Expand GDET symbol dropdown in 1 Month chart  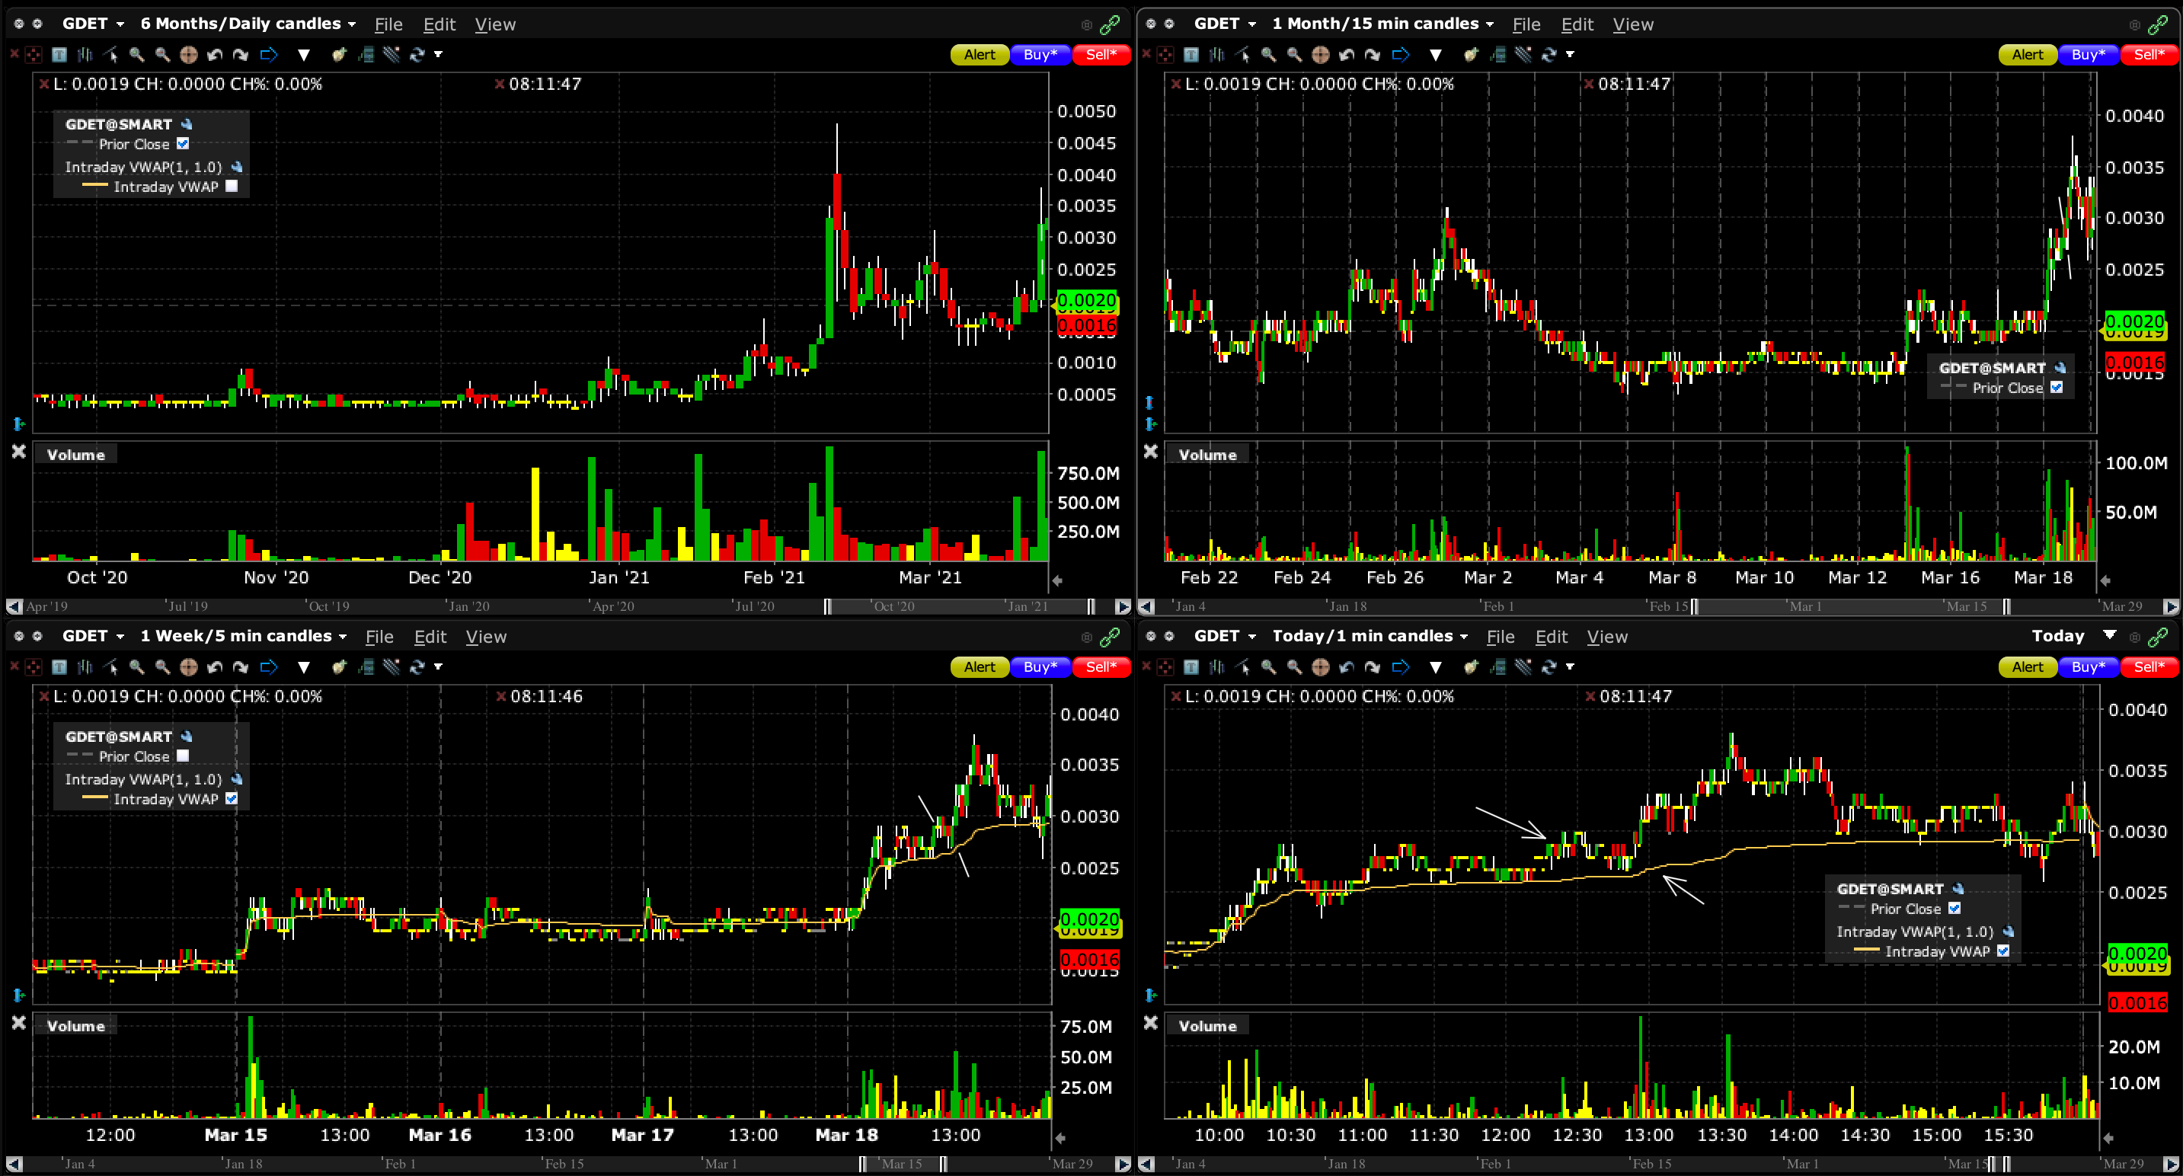tap(1251, 24)
